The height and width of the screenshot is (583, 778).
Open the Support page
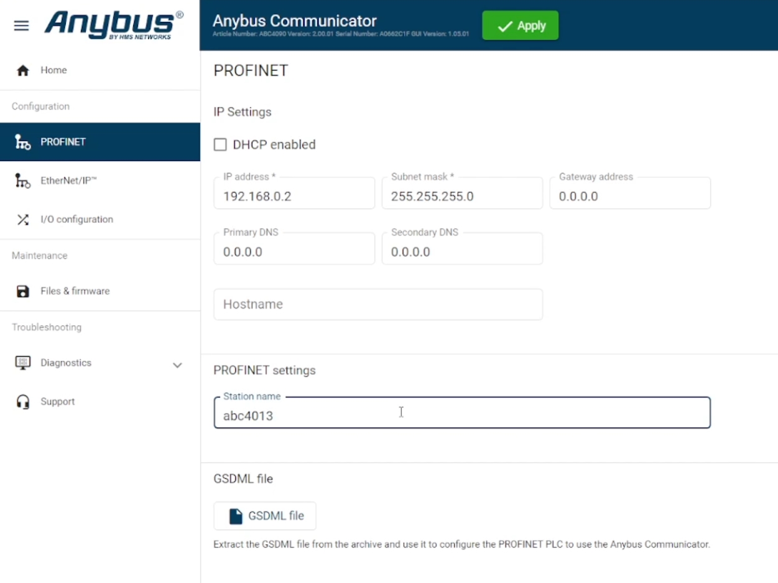(x=100, y=402)
